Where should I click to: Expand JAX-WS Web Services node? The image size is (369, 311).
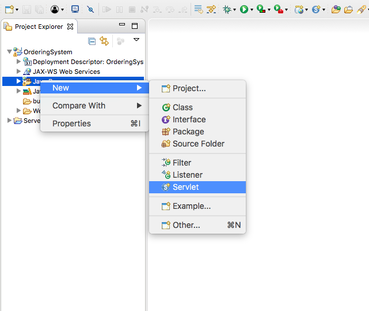[x=18, y=72]
